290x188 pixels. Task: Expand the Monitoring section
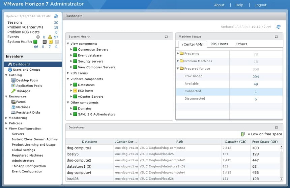[x=6, y=118]
